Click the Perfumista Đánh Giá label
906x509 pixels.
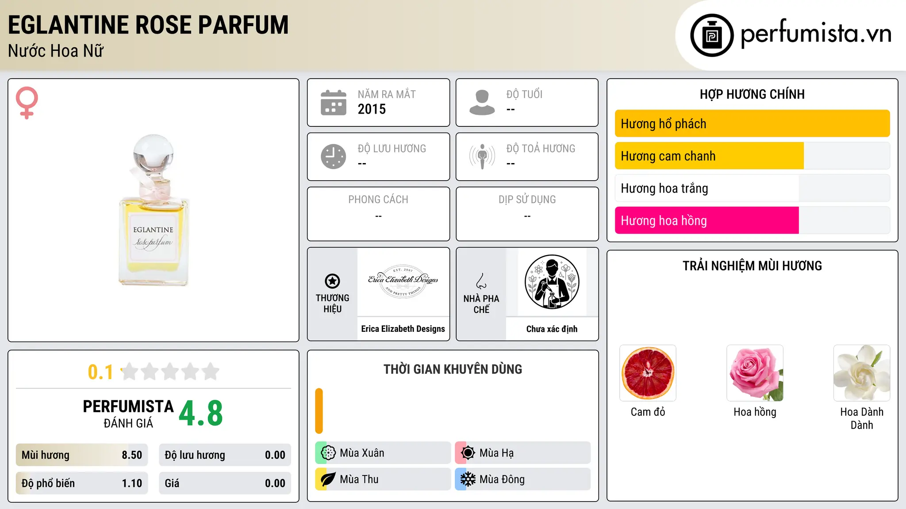pyautogui.click(x=128, y=414)
